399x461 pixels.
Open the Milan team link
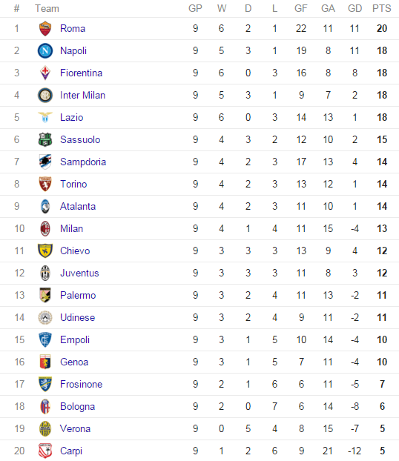coord(71,229)
